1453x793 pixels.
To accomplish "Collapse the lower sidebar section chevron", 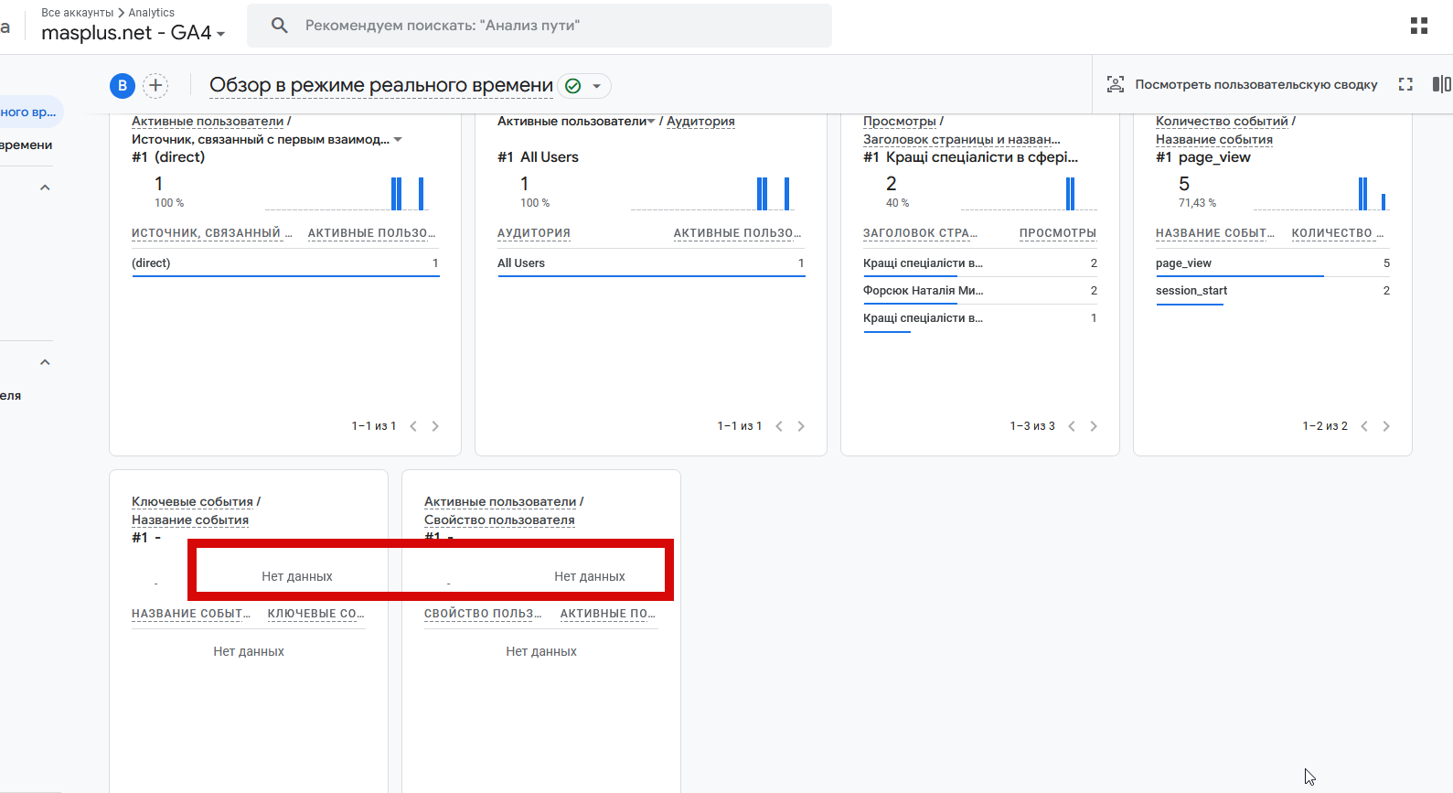I will point(45,362).
